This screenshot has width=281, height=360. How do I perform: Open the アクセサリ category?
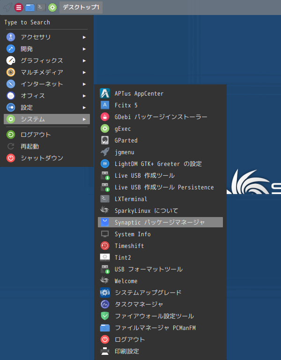pyautogui.click(x=47, y=37)
